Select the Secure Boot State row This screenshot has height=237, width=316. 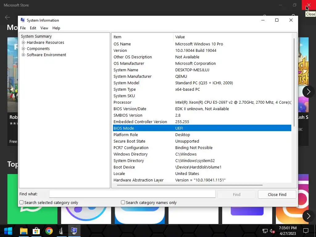coord(202,141)
